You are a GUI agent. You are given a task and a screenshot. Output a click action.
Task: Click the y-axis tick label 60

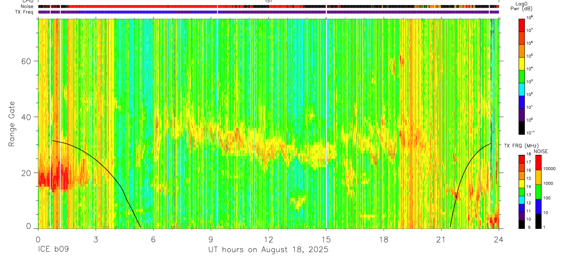pyautogui.click(x=27, y=61)
